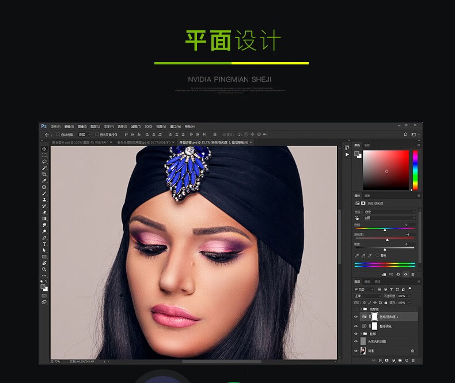Hide the gray-thumbnail layer
The height and width of the screenshot is (383, 455).
pyautogui.click(x=356, y=341)
